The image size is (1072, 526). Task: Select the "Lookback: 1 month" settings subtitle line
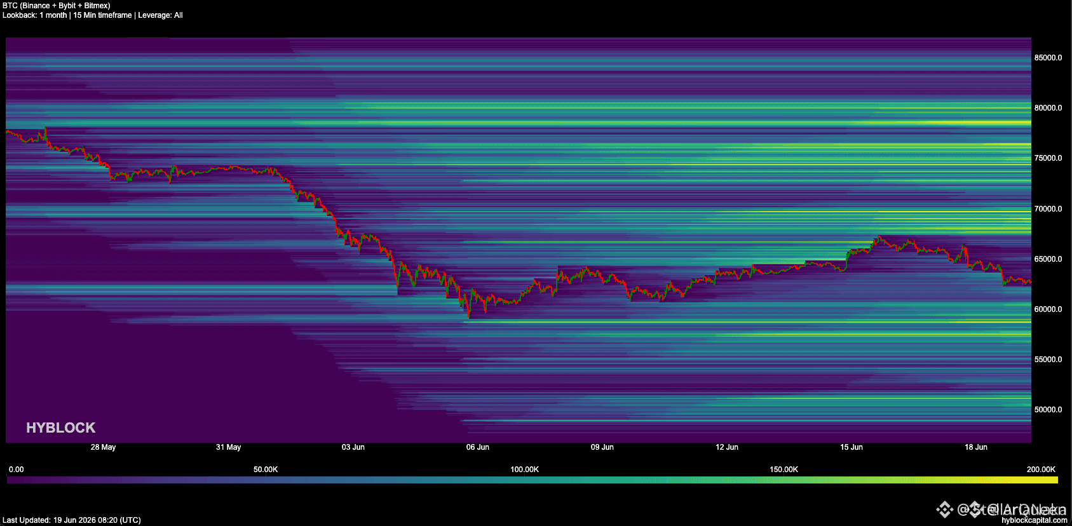93,15
